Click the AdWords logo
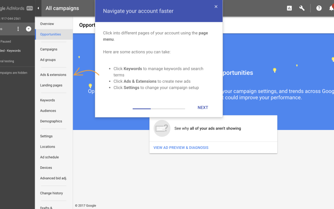 (x=12, y=8)
